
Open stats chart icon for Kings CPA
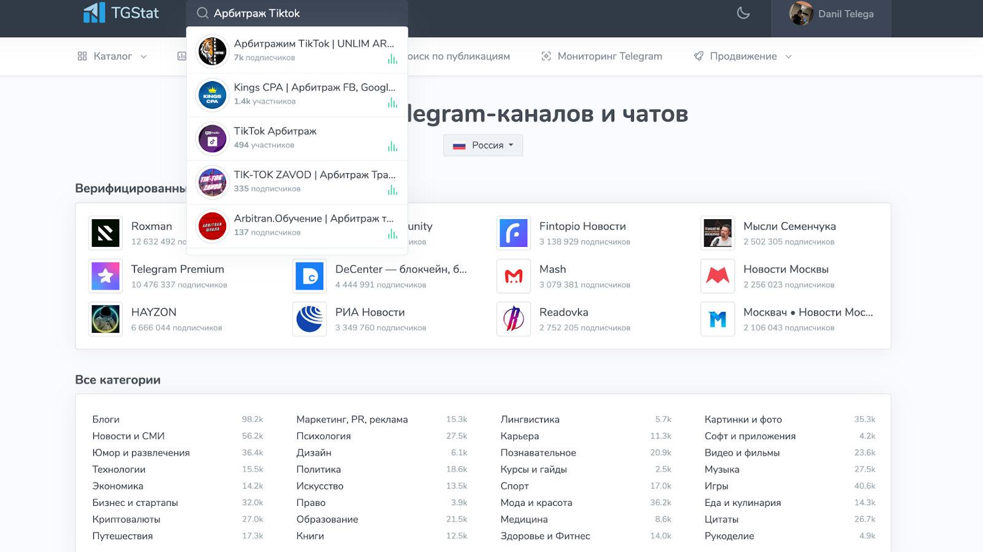pyautogui.click(x=392, y=103)
